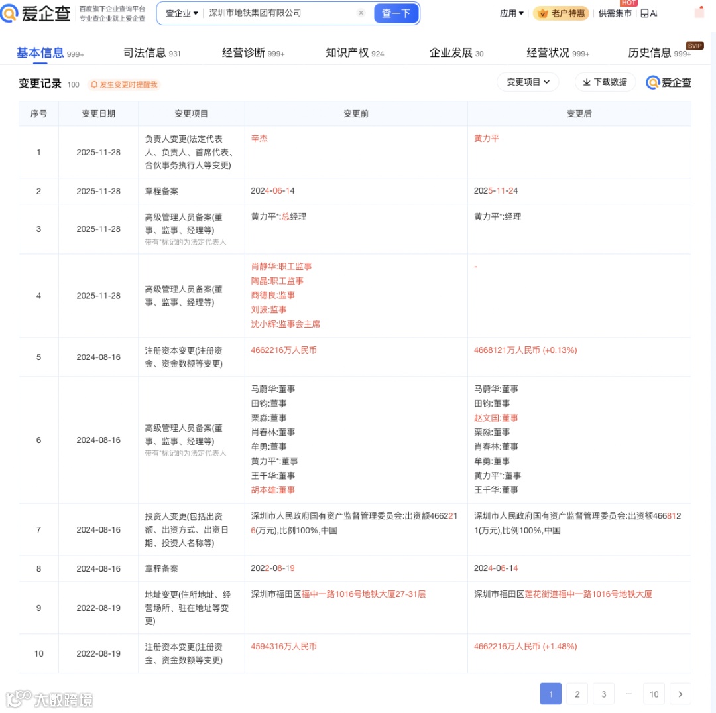Go to page 2 of records
This screenshot has height=713, width=716.
click(577, 694)
